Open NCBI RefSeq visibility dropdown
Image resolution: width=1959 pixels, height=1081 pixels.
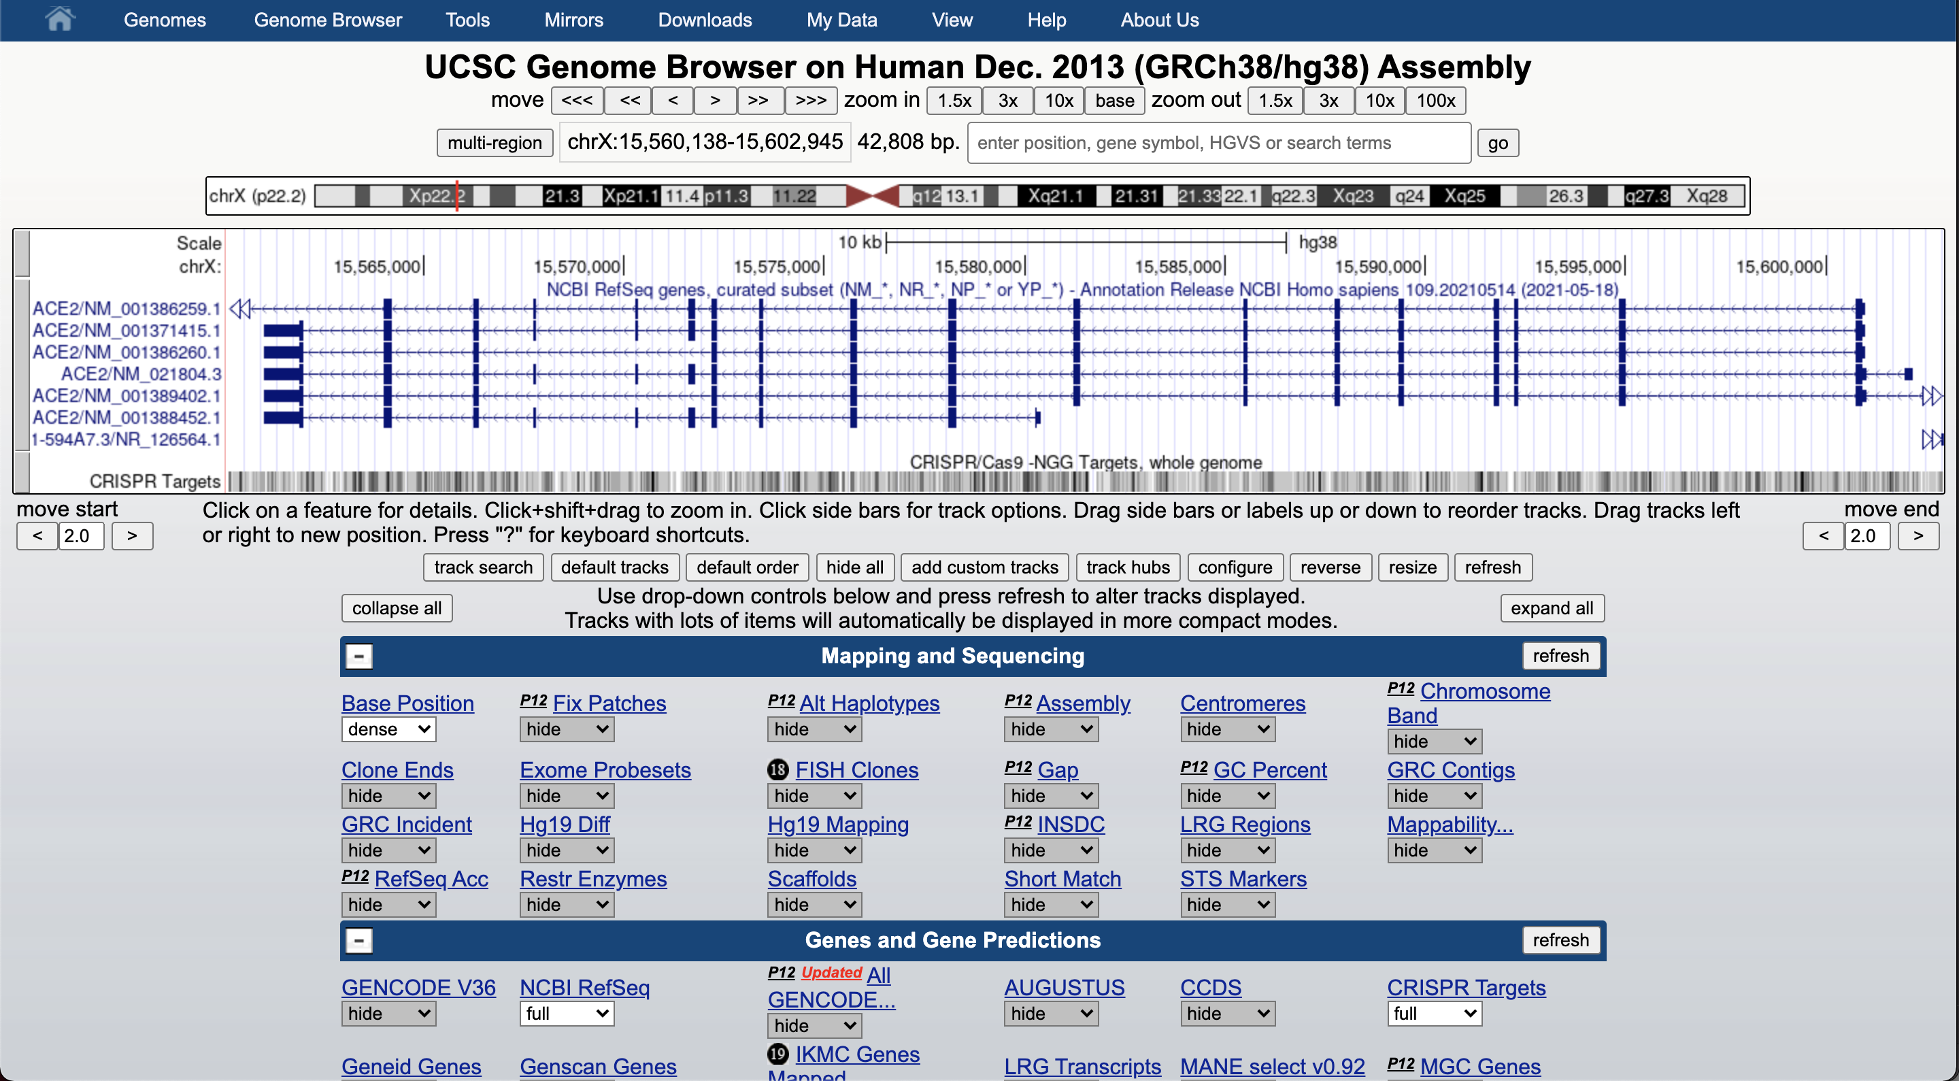click(x=567, y=1013)
